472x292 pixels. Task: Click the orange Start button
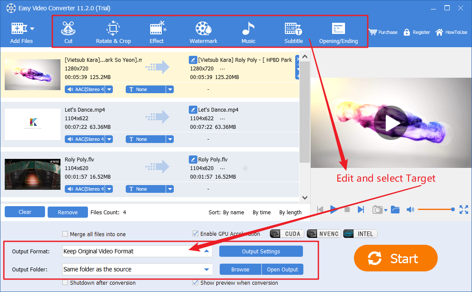[x=396, y=258]
